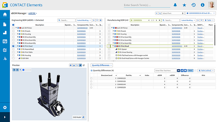Open the 120080000020/A-00 Var2-3D selector

tap(200, 13)
